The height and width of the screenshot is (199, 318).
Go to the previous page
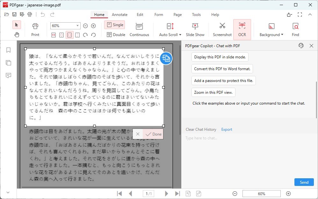130,194
